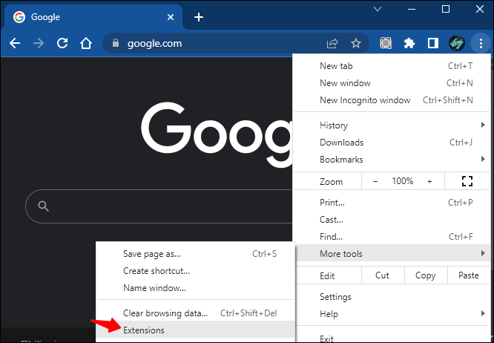The image size is (494, 343).
Task: Select New tab from the menu
Action: coord(392,66)
